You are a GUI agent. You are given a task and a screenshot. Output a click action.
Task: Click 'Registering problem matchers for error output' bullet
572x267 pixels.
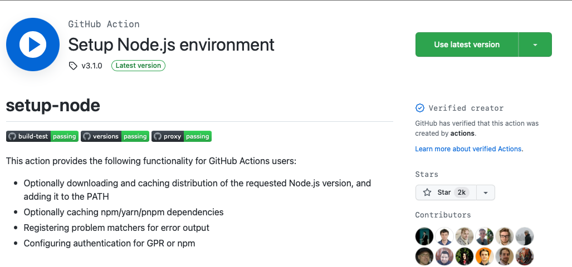click(116, 228)
